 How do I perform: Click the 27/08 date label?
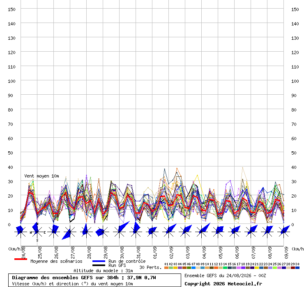pyautogui.click(x=73, y=253)
